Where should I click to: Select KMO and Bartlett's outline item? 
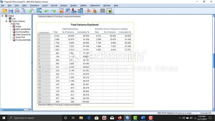(23, 29)
